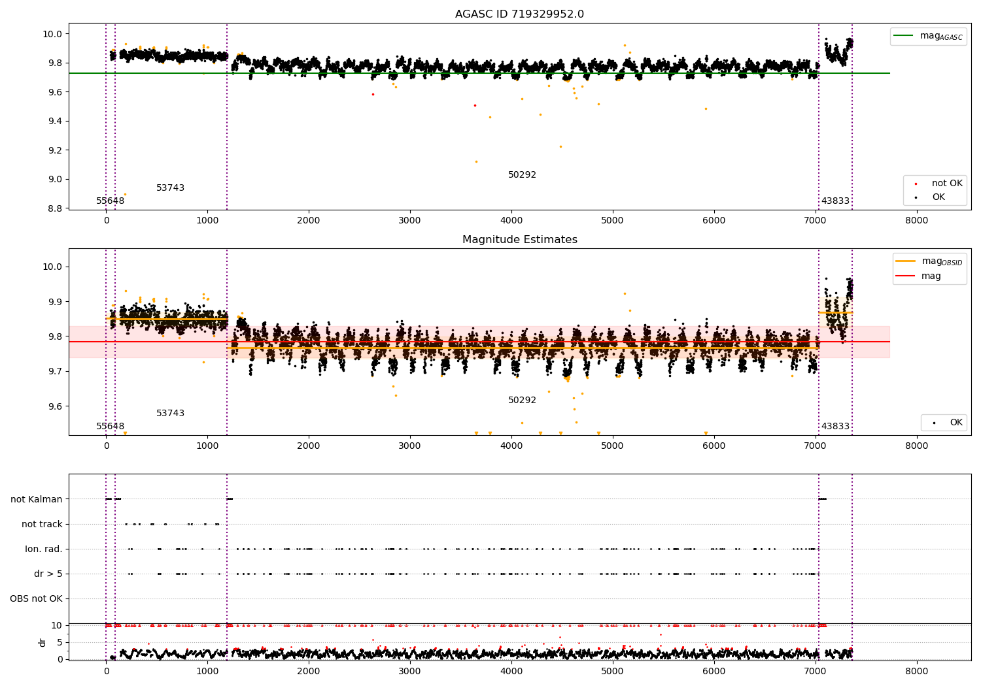Image resolution: width=981 pixels, height=686 pixels.
Task: Click the 'dr' y-axis label in bottom plot
Action: point(43,642)
